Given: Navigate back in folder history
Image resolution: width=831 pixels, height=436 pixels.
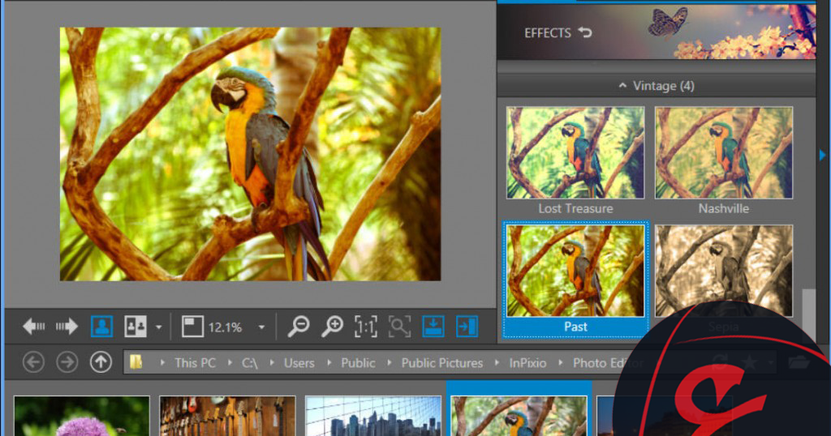Looking at the screenshot, I should click(33, 362).
